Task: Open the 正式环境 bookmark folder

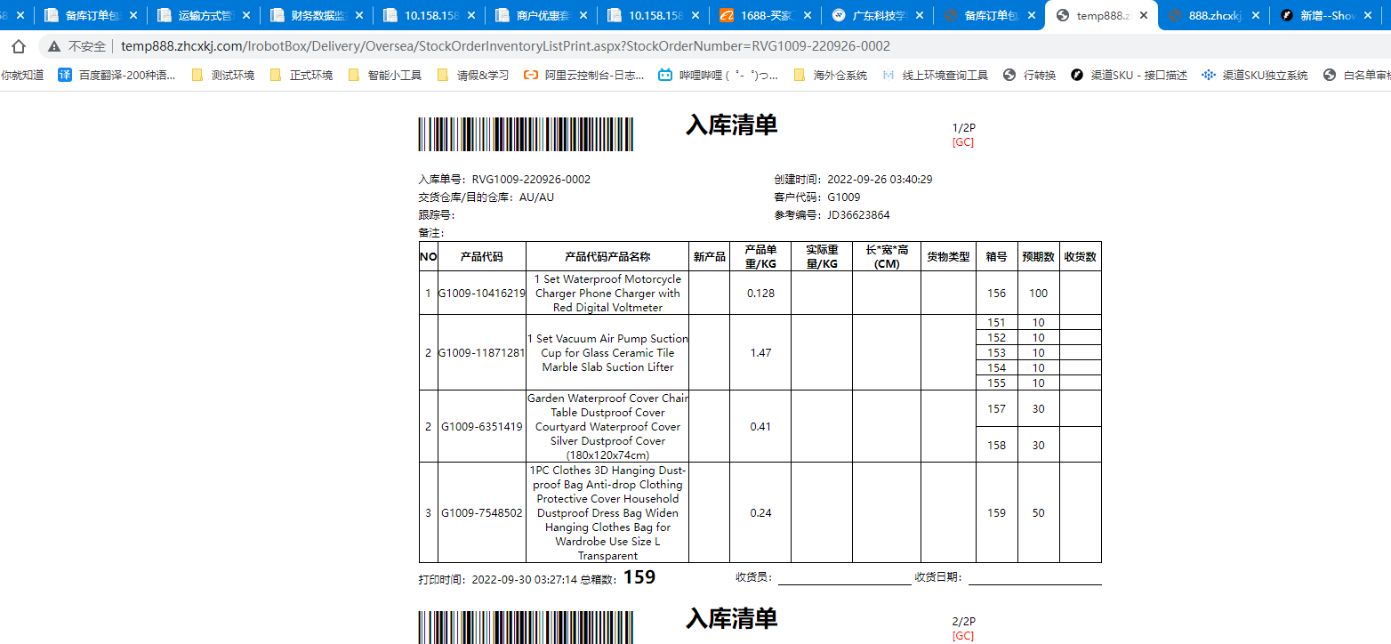Action: coord(302,75)
